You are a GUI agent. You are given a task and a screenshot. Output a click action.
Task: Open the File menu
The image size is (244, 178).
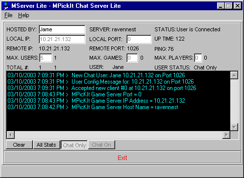click(x=8, y=15)
